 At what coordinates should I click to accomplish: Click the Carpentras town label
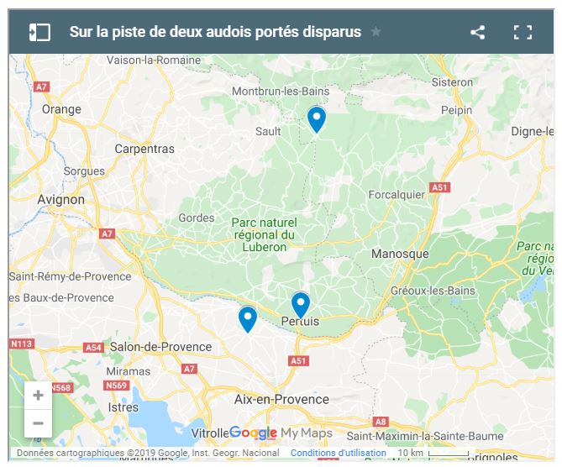point(144,149)
